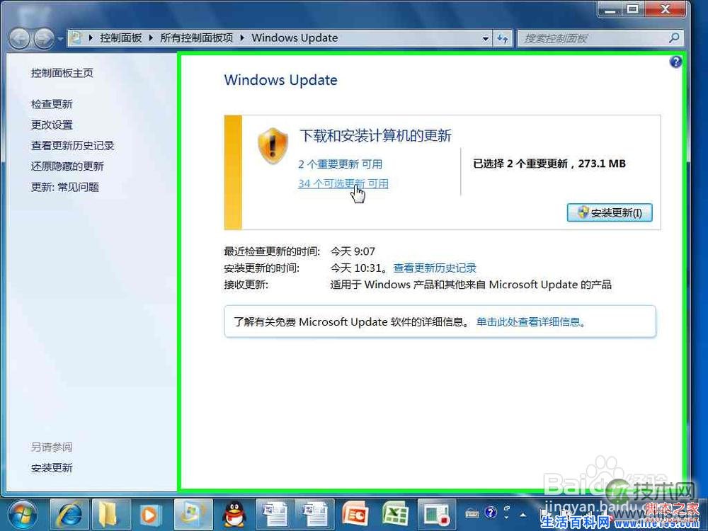Open 更改设置 in the sidebar

52,125
